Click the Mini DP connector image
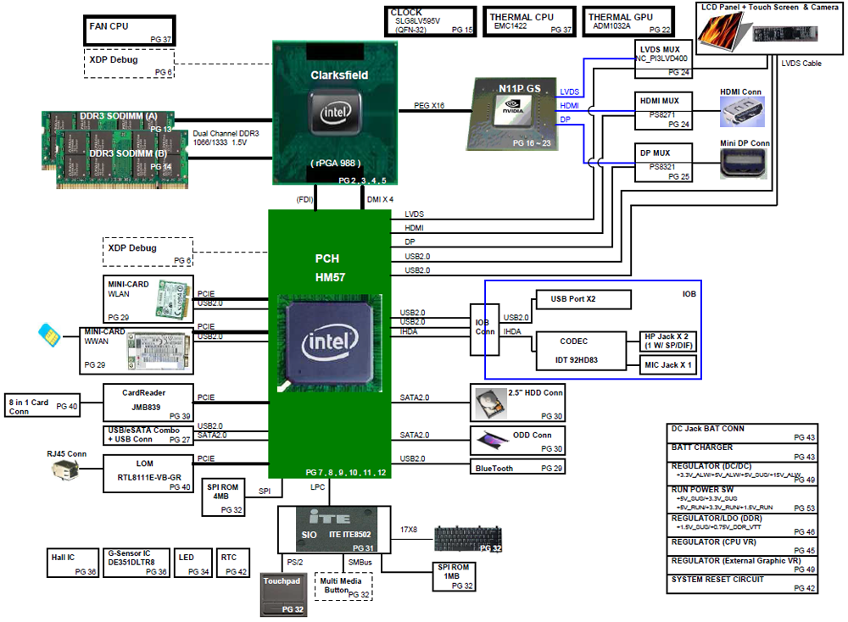The width and height of the screenshot is (848, 622). tap(744, 164)
